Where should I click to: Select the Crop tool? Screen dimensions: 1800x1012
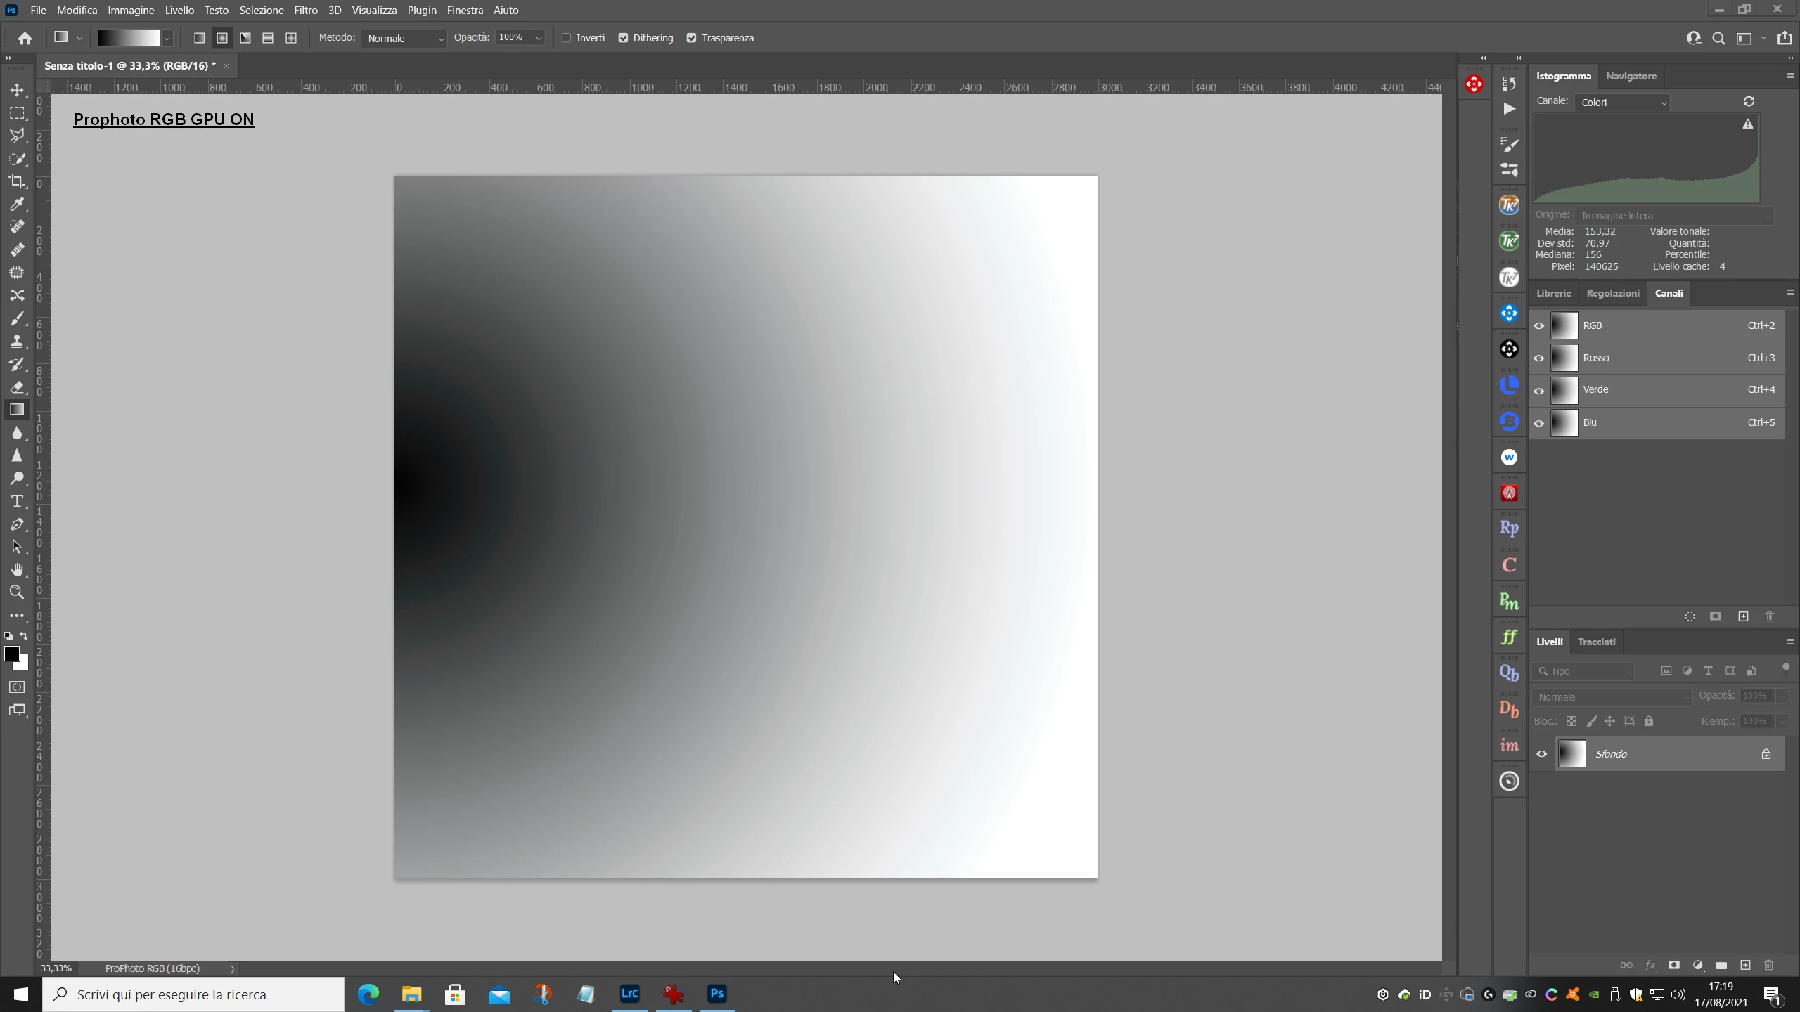click(17, 181)
